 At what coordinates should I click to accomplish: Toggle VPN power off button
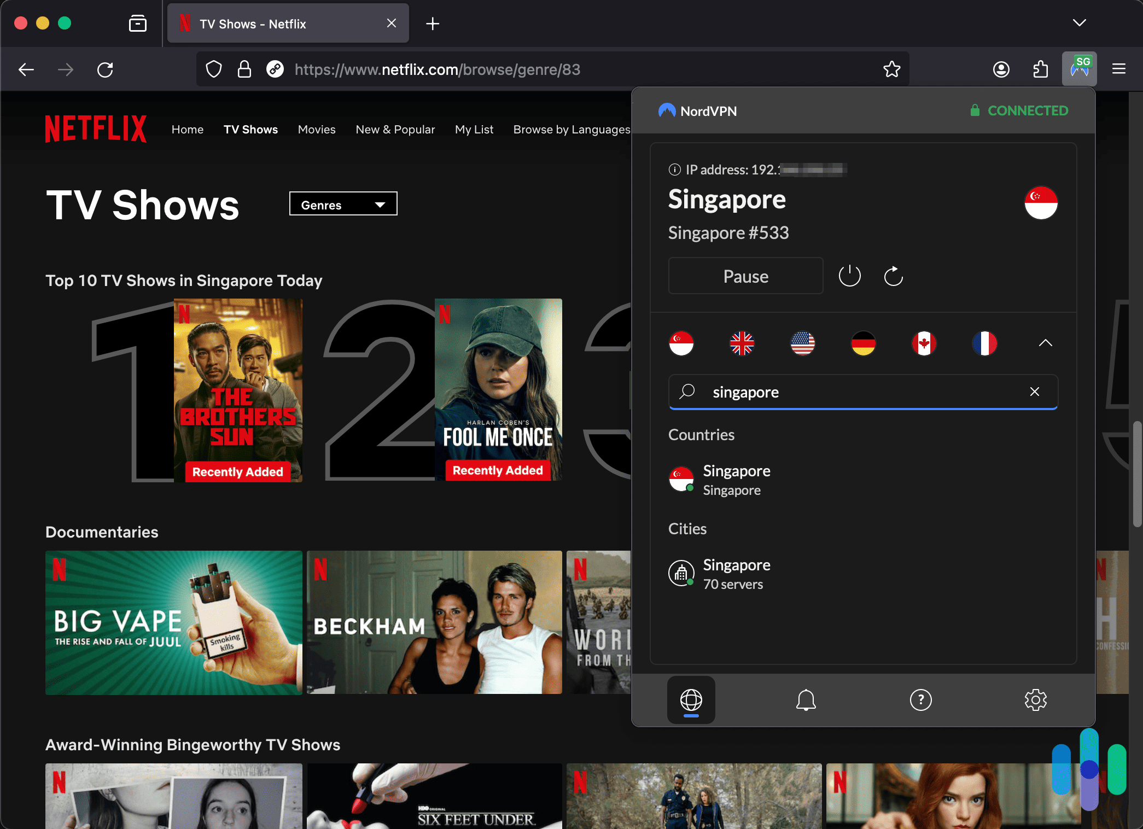click(849, 275)
